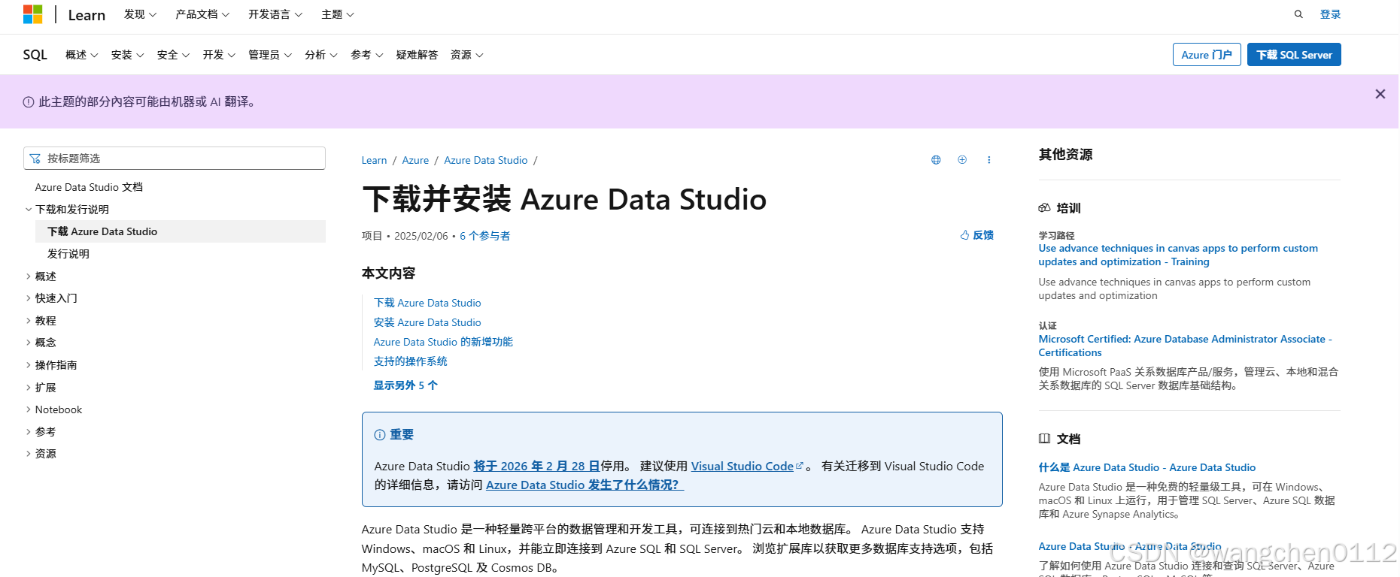
Task: Open 发行说明 in sidebar
Action: [68, 254]
